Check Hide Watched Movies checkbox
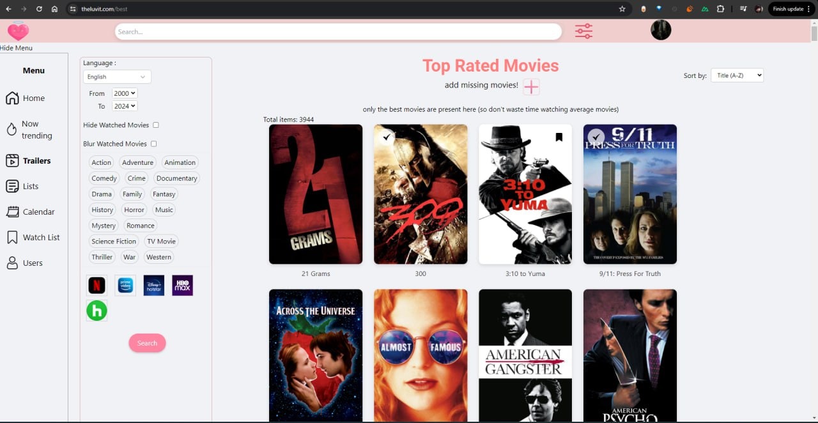The image size is (818, 423). (156, 125)
